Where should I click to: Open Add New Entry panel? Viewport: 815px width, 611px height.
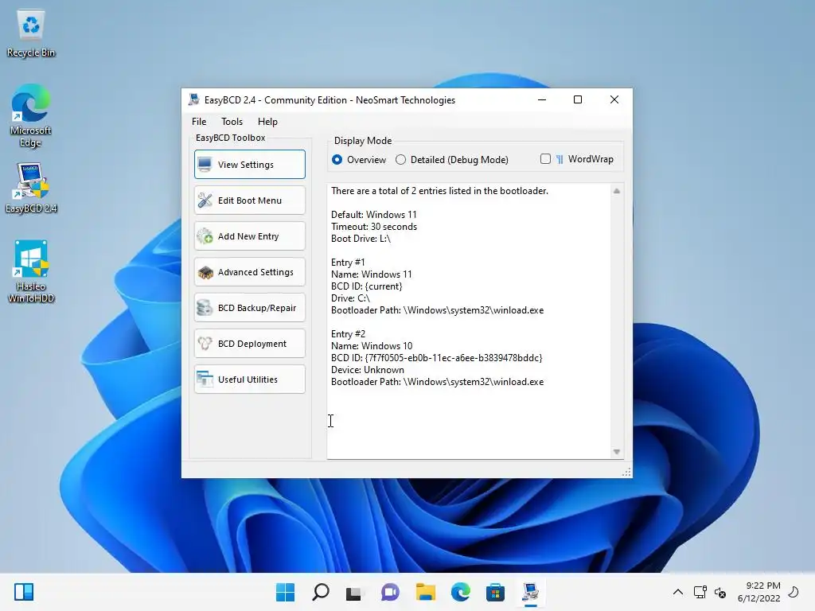point(249,235)
